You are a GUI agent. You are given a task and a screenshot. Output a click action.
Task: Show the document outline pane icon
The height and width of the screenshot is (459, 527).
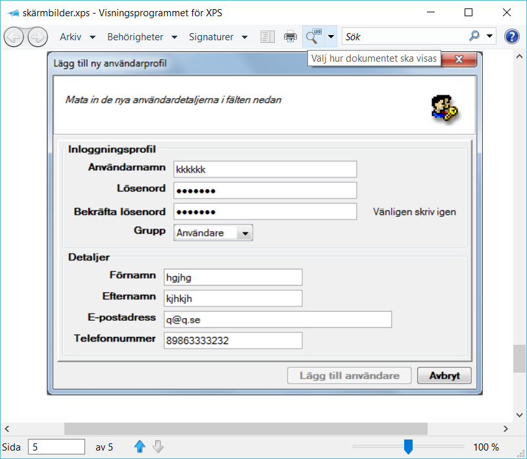tap(268, 37)
